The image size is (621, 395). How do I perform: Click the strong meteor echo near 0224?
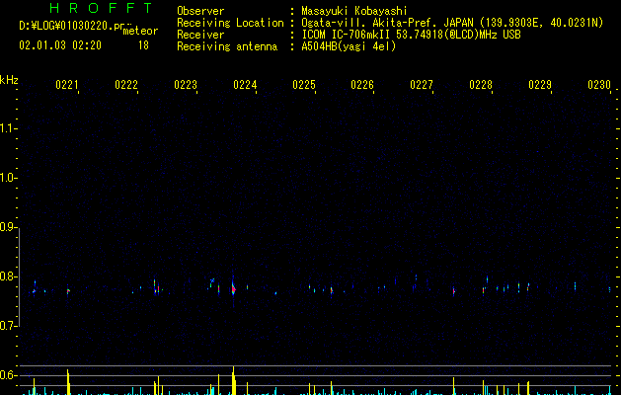pyautogui.click(x=234, y=288)
